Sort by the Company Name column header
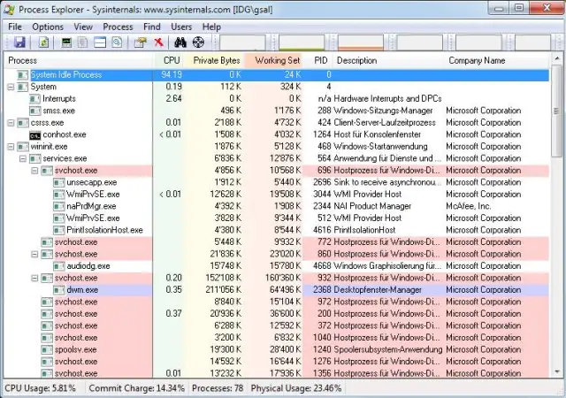The height and width of the screenshot is (398, 566). click(x=477, y=60)
